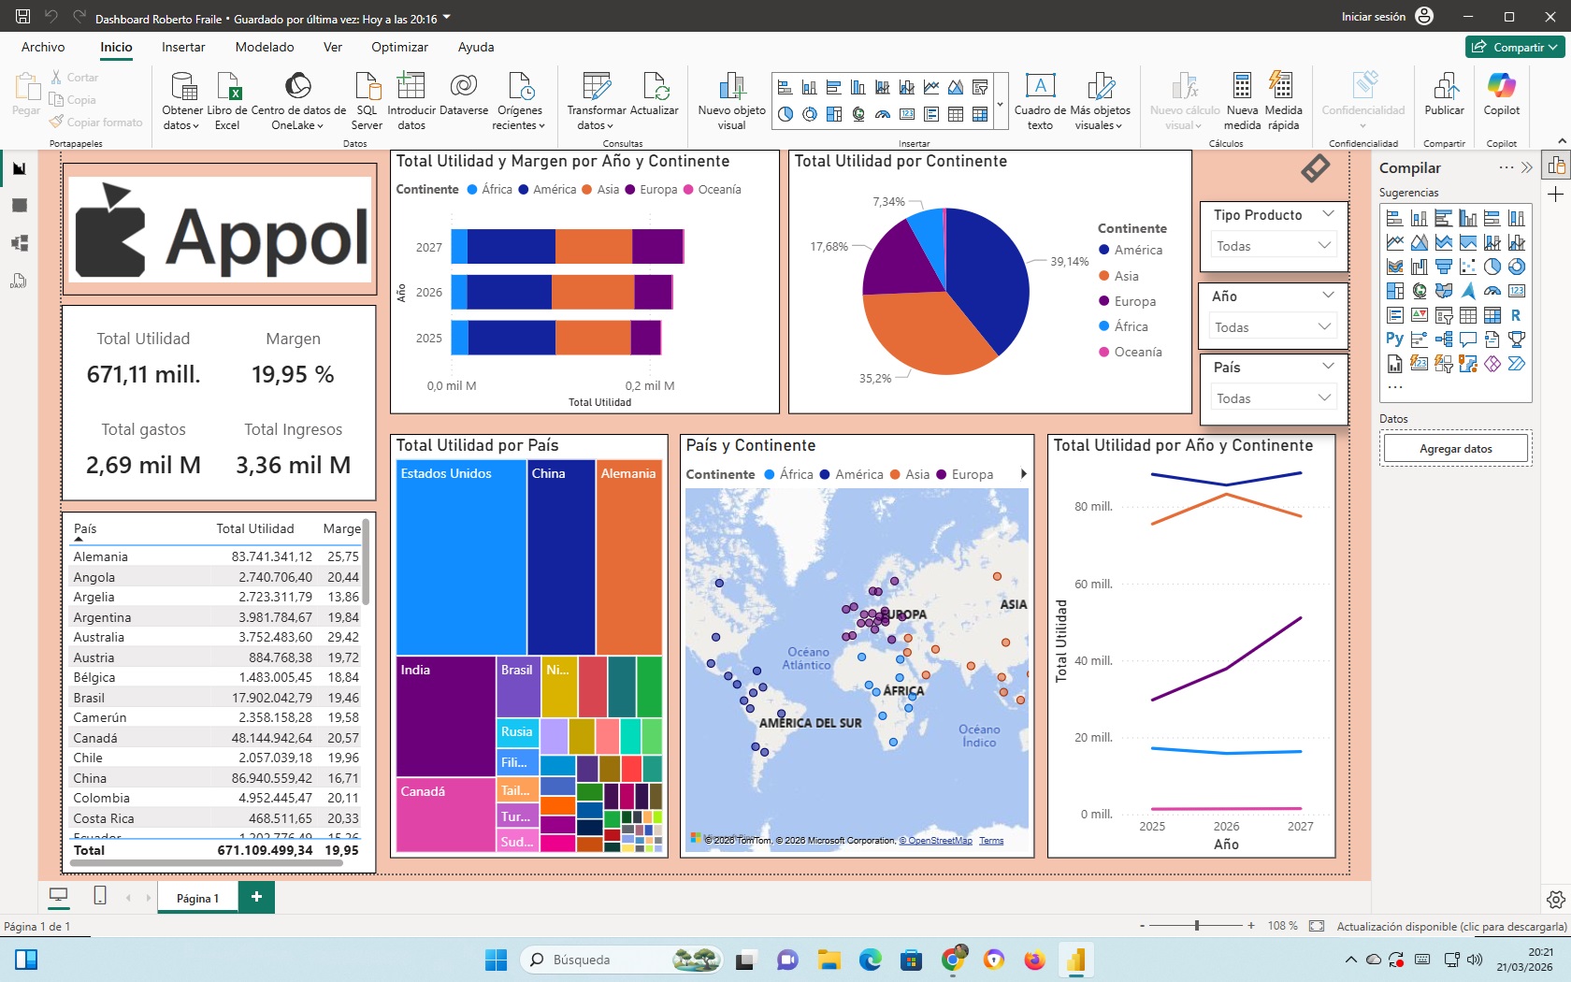1571x982 pixels.
Task: Adjust the zoom slider at bottom right
Action: [x=1197, y=927]
